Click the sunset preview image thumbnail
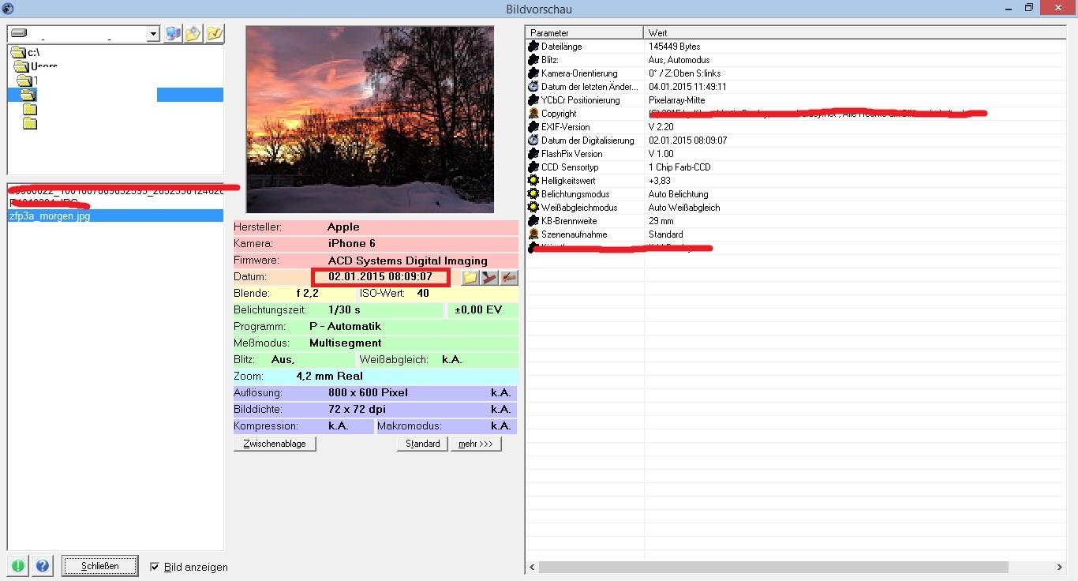 369,119
